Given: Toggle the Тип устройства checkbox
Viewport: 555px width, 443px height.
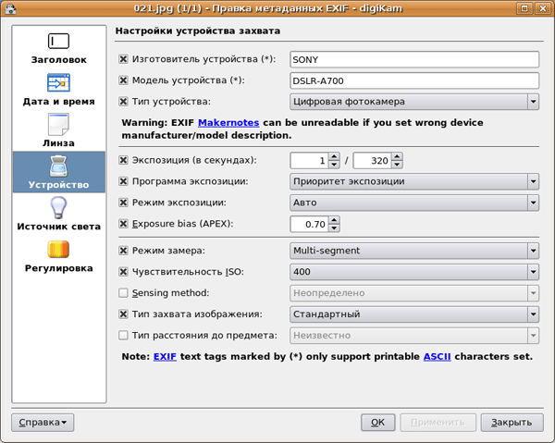Looking at the screenshot, I should coord(123,102).
